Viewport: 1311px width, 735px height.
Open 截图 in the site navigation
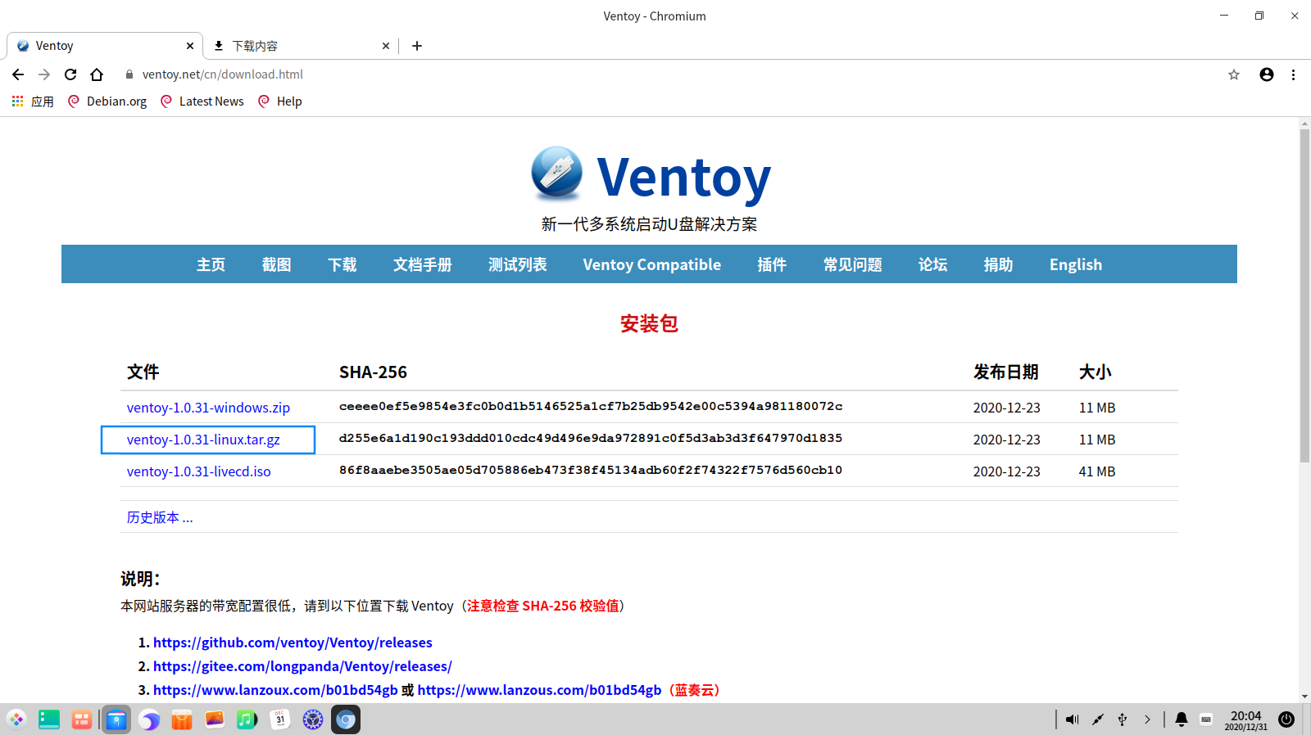pyautogui.click(x=276, y=264)
